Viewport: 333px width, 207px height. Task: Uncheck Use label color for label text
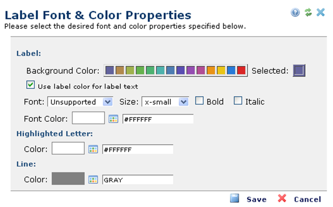[x=30, y=85]
